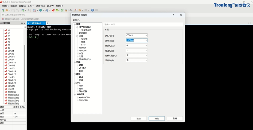
Task: Select test32 session in Session Manager
Action: 11,89
